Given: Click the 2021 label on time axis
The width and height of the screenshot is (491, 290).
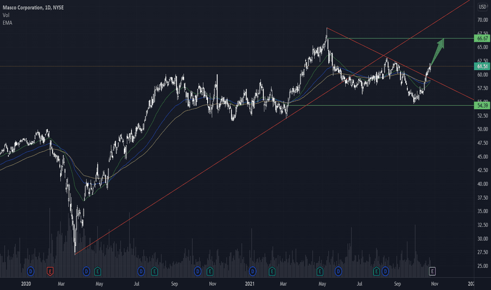Looking at the screenshot, I should coord(250,284).
